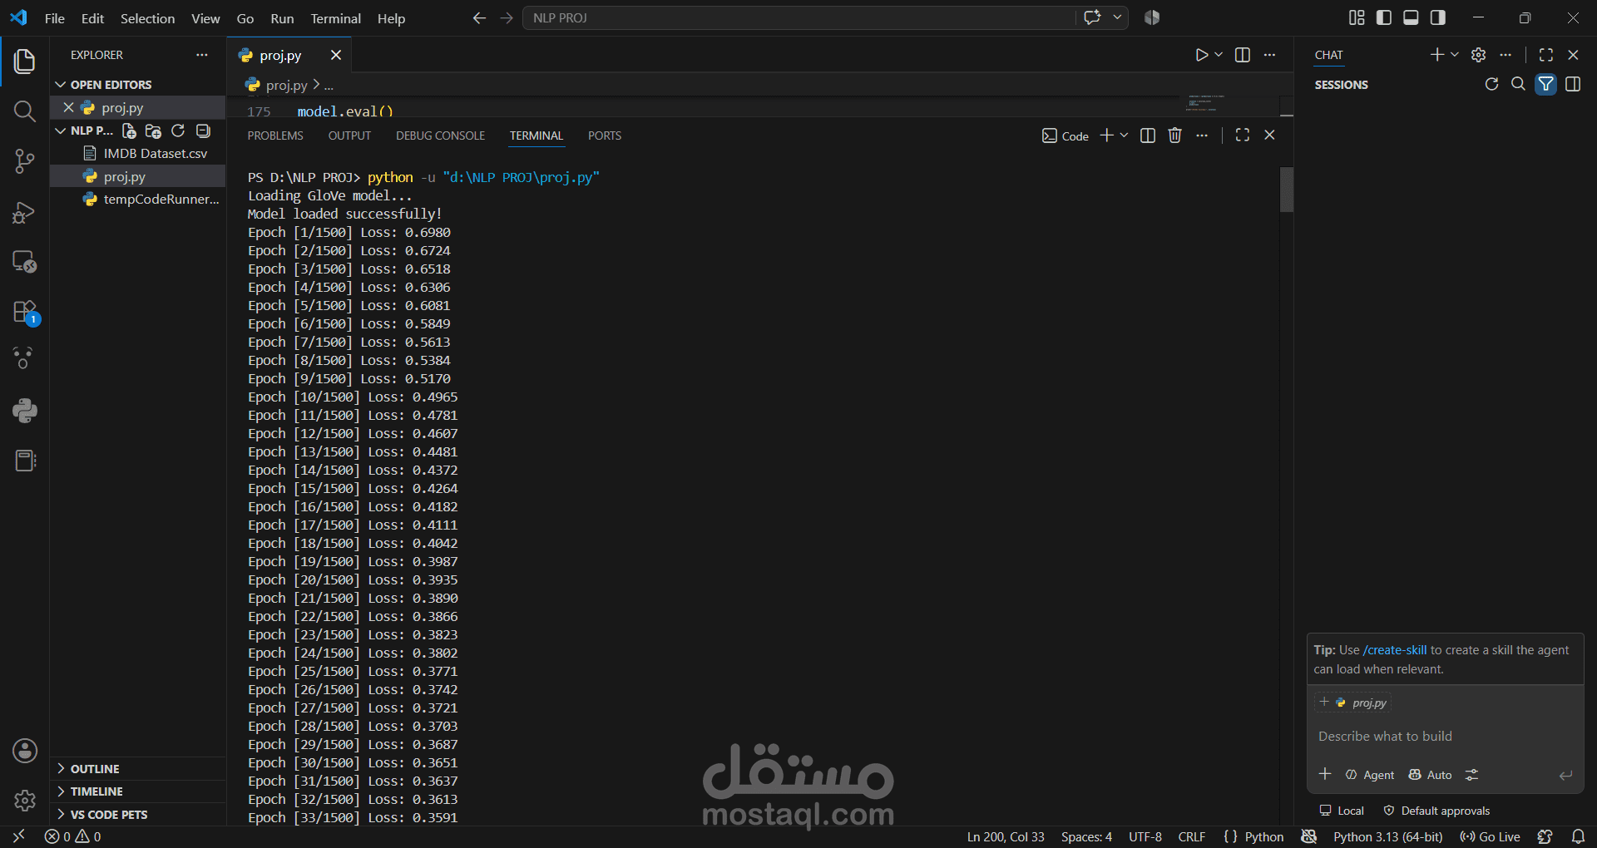Screen dimensions: 1597x848
Task: Maximize the chat panel
Action: coord(1546,55)
